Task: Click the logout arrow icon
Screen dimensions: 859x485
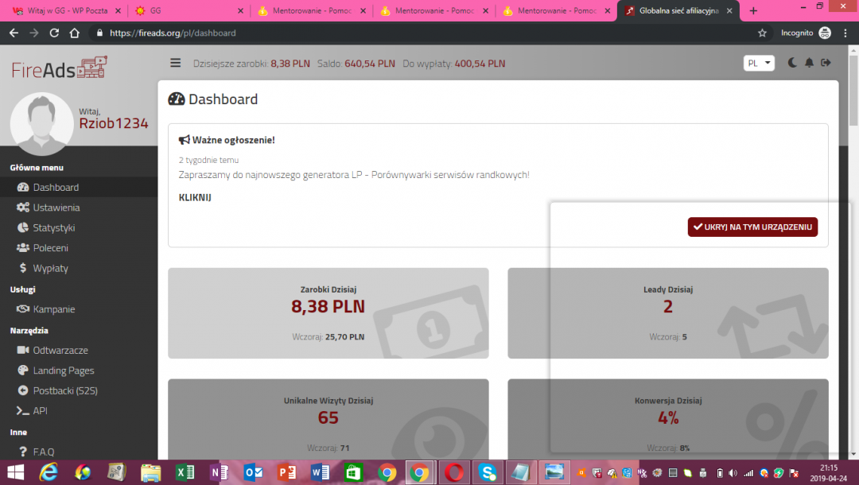Action: tap(826, 64)
